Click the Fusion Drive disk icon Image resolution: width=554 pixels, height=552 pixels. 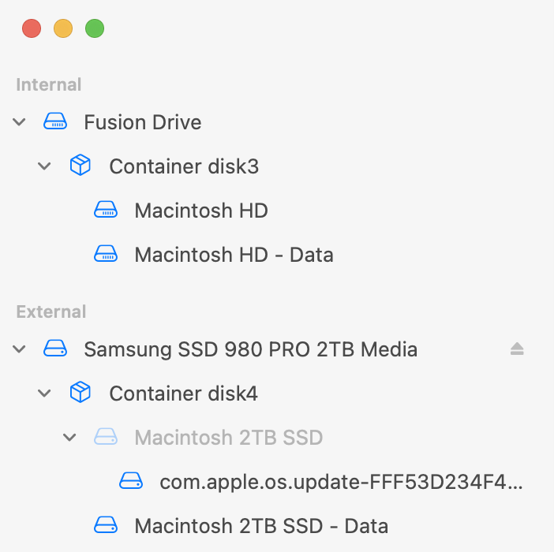pyautogui.click(x=55, y=122)
